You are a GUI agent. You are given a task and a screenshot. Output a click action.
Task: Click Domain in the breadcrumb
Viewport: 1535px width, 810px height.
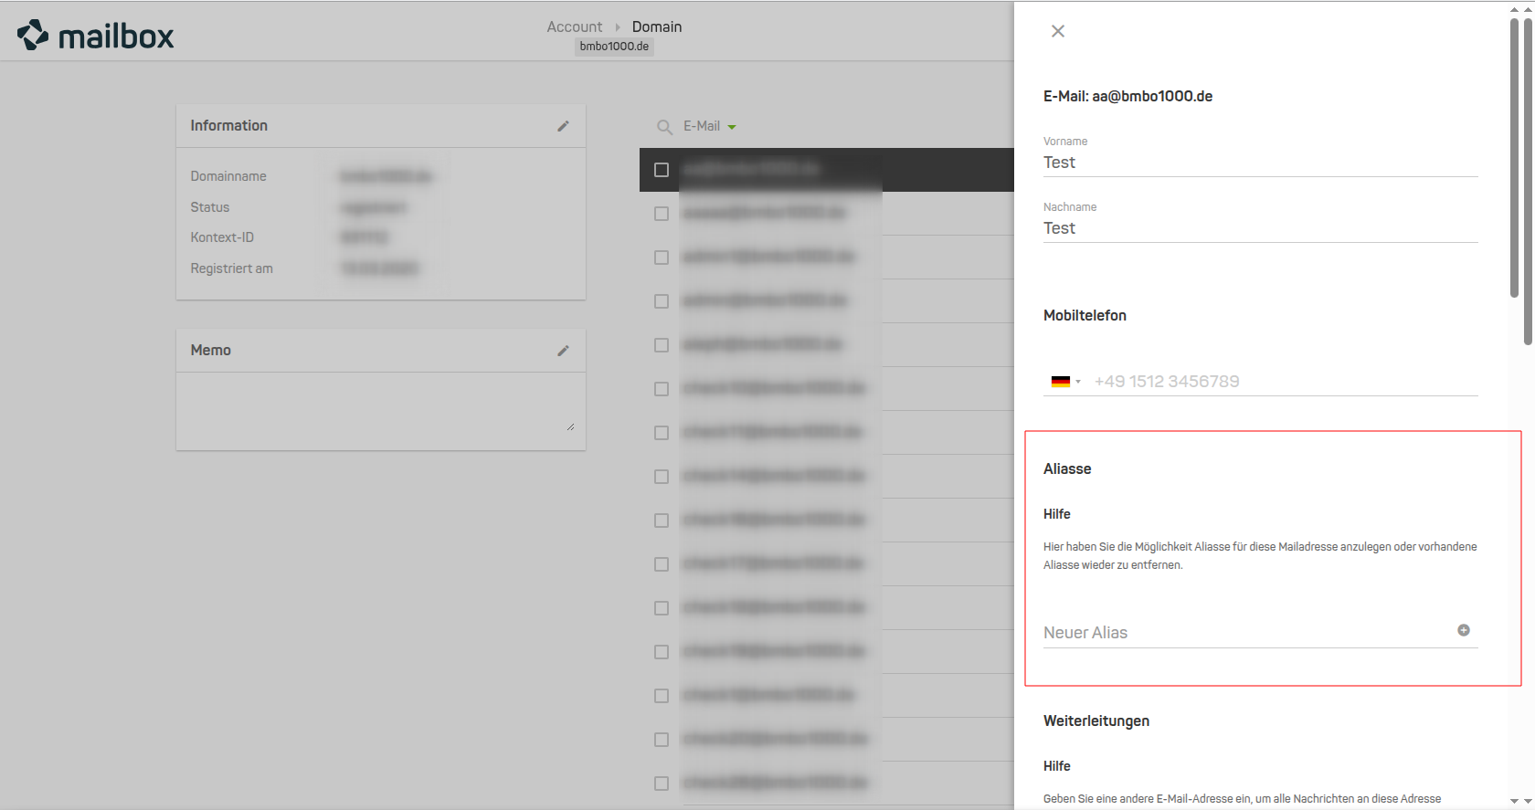coord(657,26)
